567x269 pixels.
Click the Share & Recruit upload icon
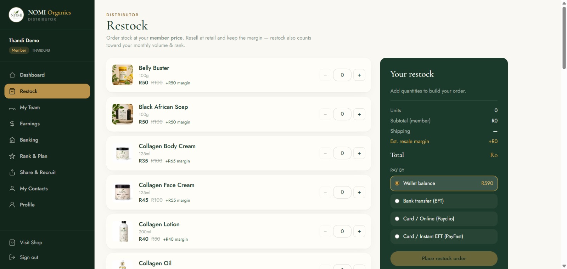pyautogui.click(x=12, y=172)
